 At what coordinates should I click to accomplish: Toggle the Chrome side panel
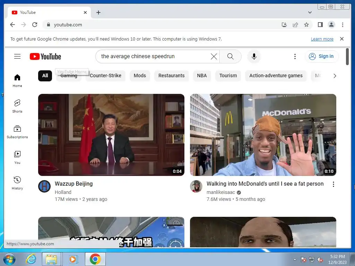pyautogui.click(x=320, y=25)
